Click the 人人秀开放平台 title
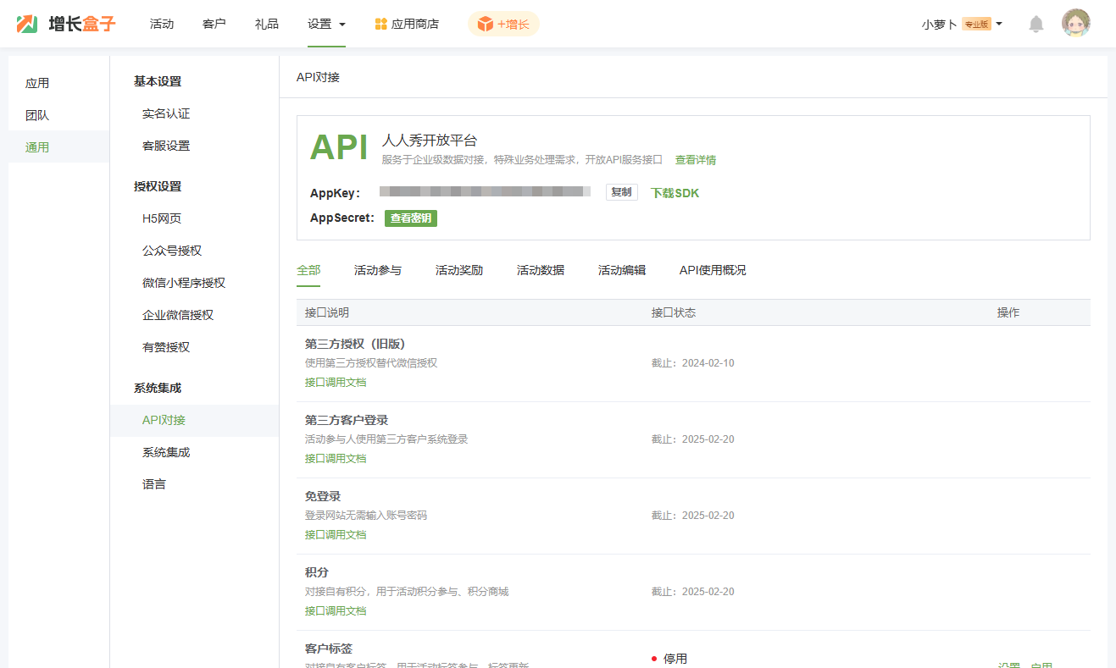1116x668 pixels. (x=430, y=140)
